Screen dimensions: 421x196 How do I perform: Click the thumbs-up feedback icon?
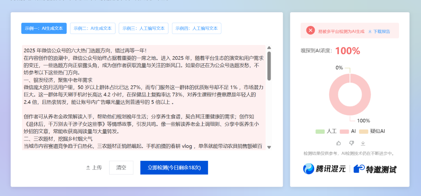pyautogui.click(x=338, y=143)
